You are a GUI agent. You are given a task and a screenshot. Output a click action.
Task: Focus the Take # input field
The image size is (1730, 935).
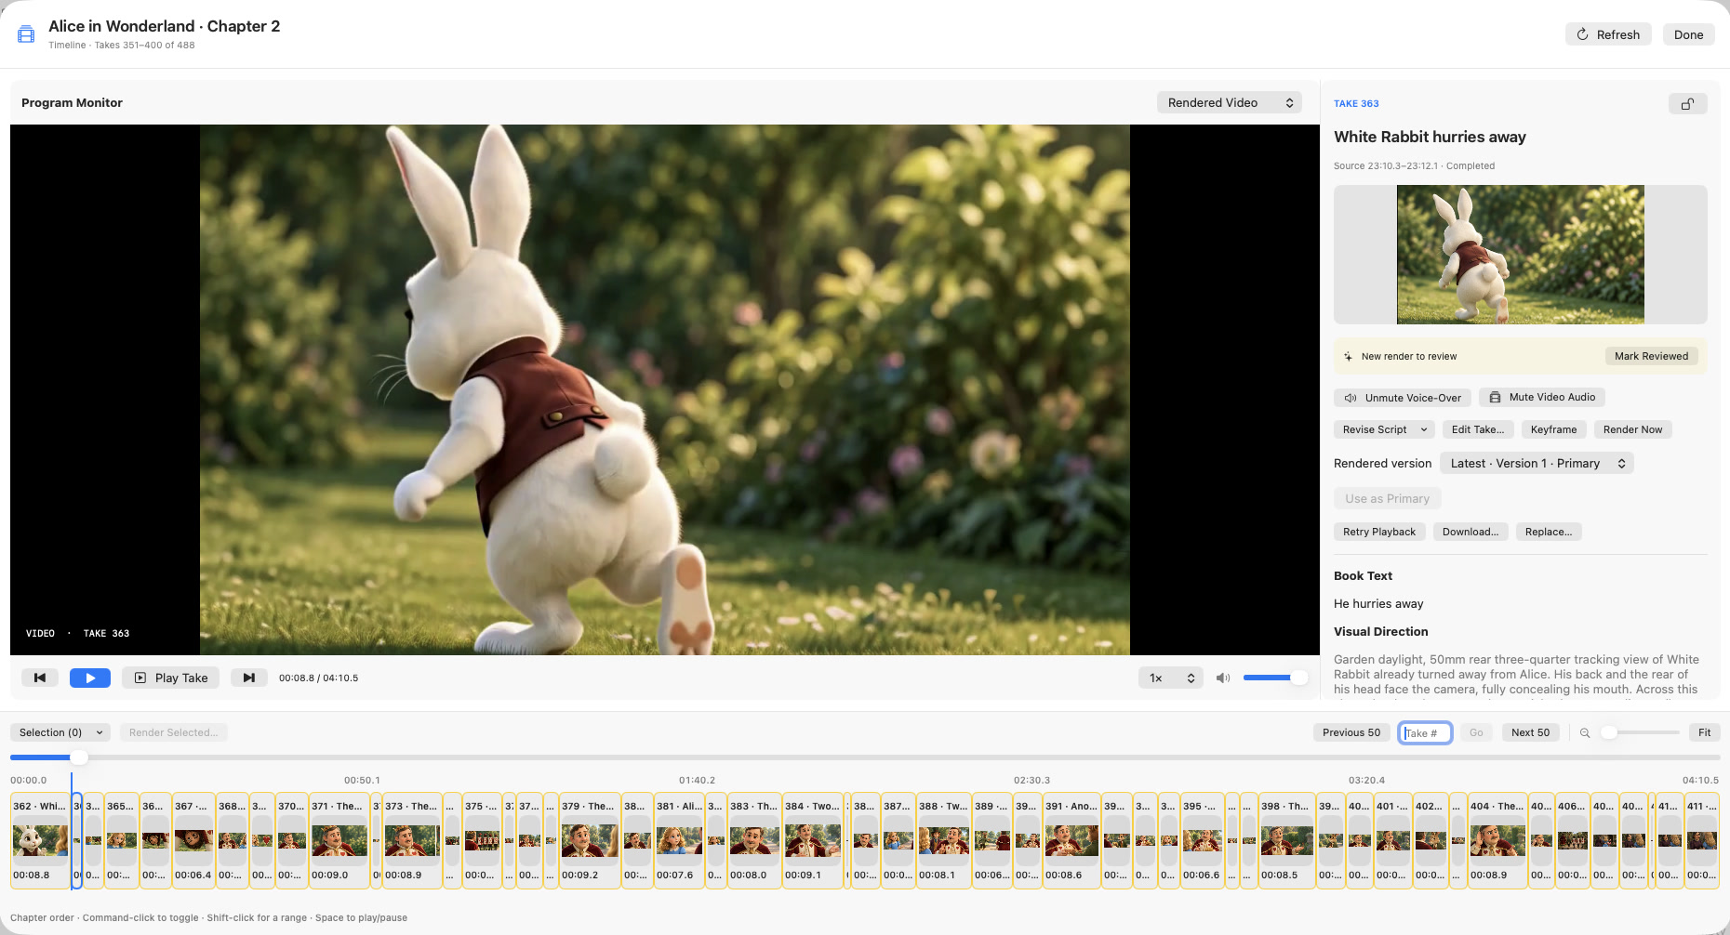pyautogui.click(x=1425, y=733)
